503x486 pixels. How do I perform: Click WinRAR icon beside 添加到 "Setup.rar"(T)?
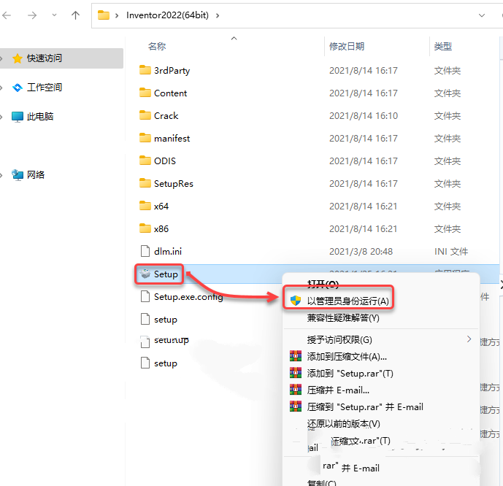click(x=296, y=372)
